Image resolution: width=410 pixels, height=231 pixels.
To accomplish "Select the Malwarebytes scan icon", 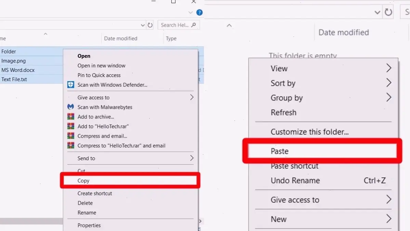I will 70,107.
